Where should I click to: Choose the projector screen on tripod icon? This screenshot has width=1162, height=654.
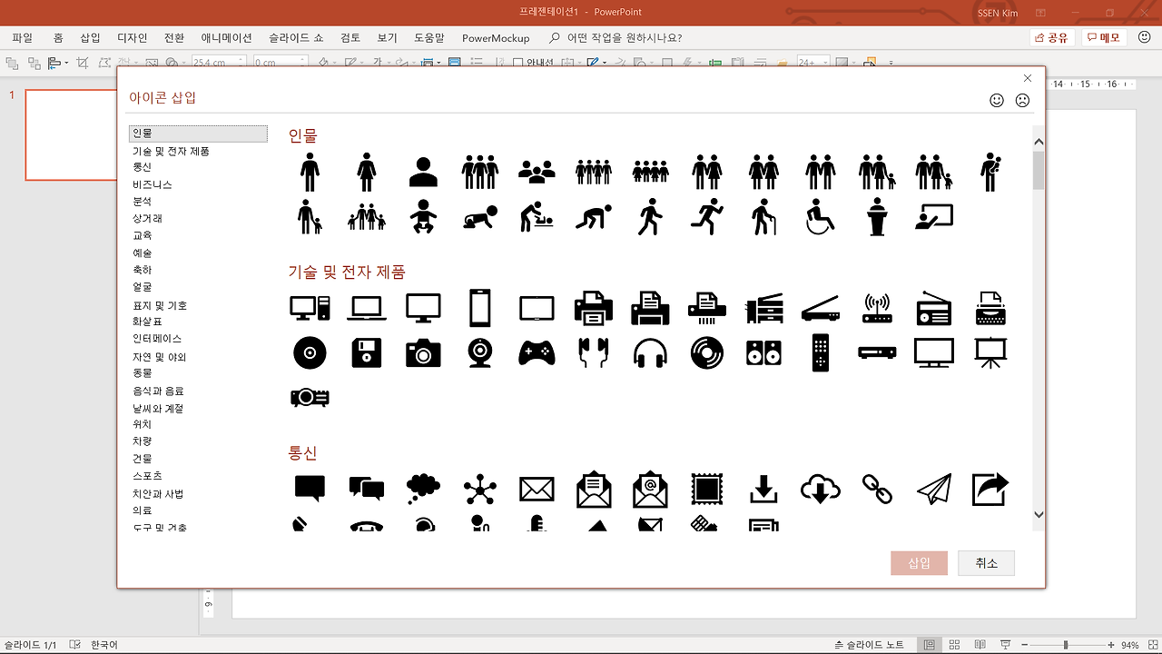(x=990, y=352)
